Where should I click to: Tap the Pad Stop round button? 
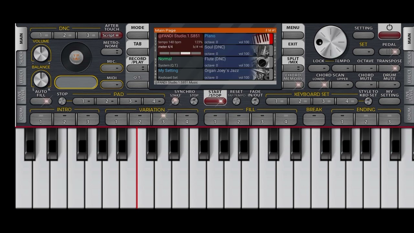(x=62, y=101)
